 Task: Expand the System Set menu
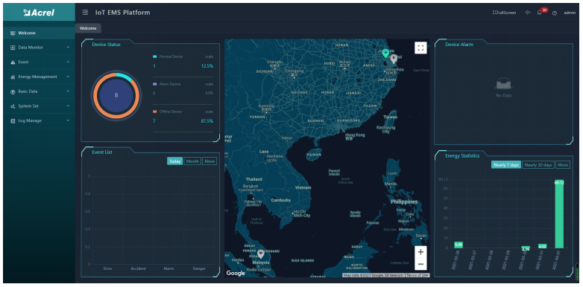[39, 106]
